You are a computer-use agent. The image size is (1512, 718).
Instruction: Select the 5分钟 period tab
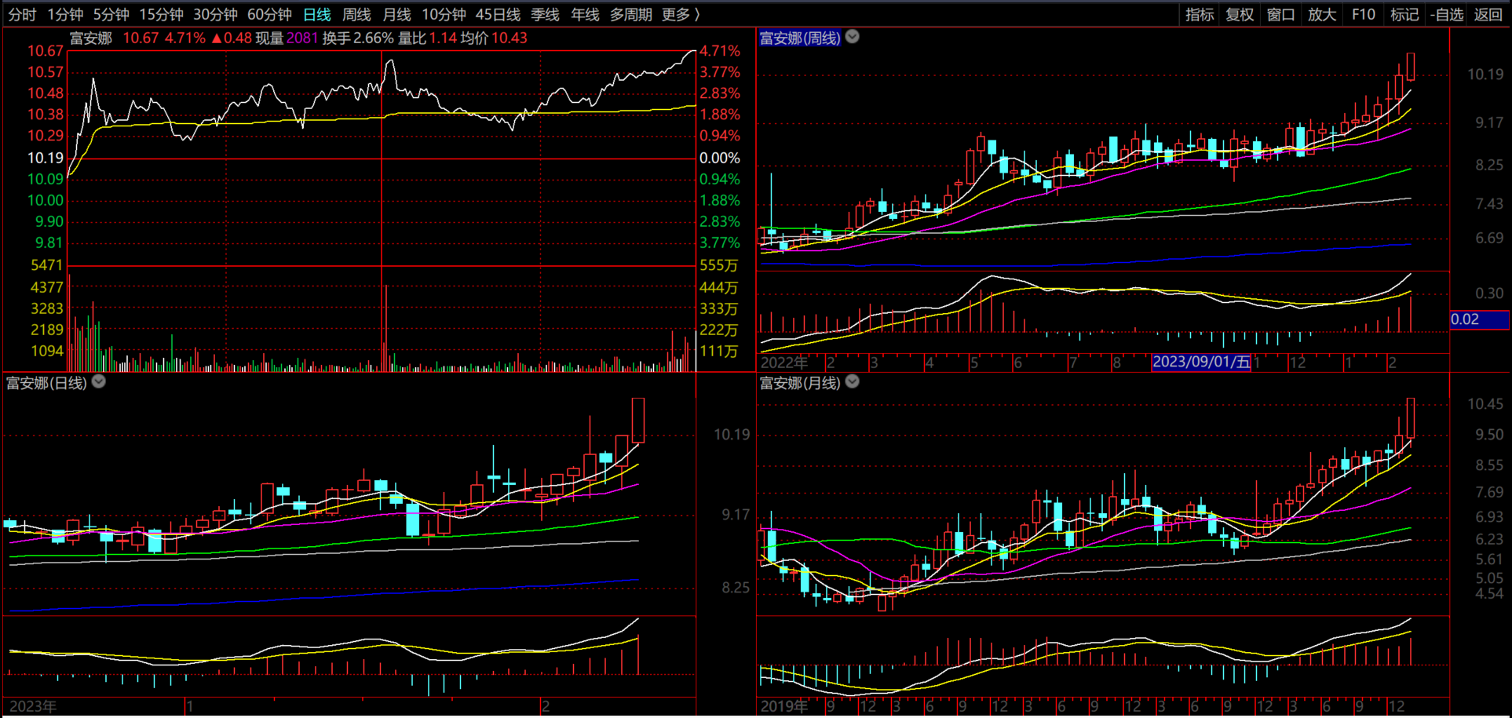[x=111, y=15]
